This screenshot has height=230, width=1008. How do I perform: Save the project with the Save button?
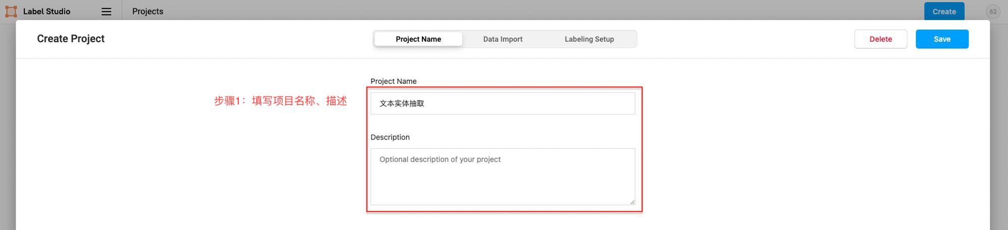pyautogui.click(x=942, y=39)
